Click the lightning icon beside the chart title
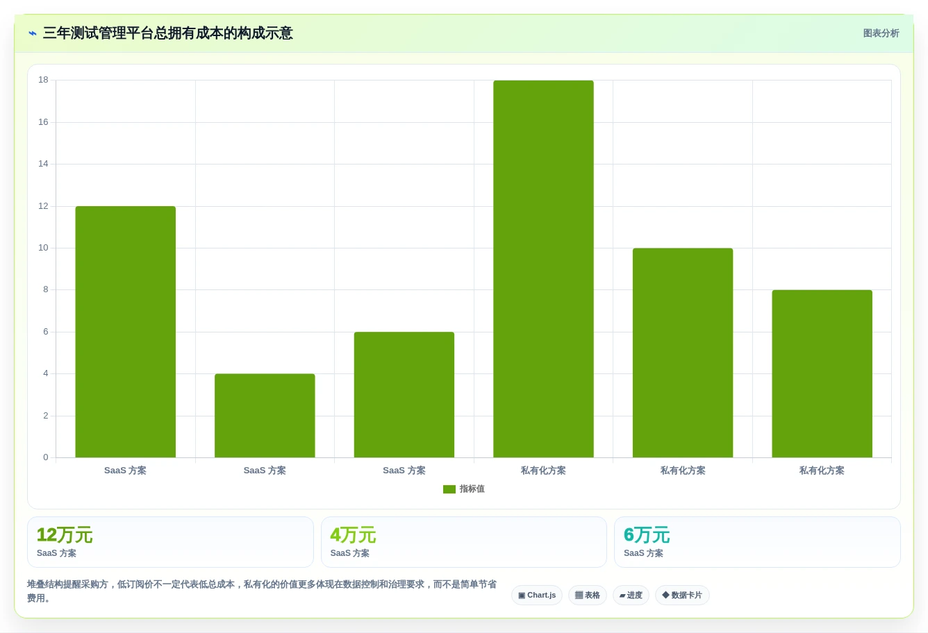 32,33
